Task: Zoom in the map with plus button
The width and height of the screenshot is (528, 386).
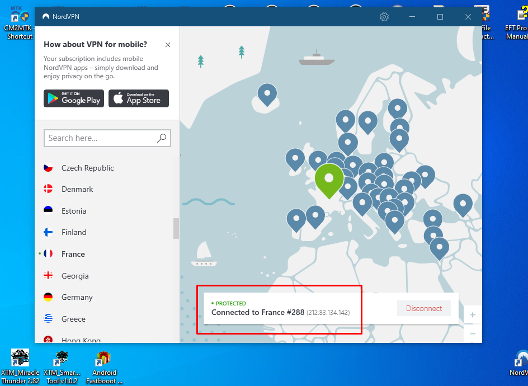Action: (473, 314)
